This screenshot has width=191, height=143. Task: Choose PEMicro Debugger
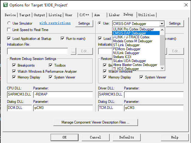coord(136,49)
